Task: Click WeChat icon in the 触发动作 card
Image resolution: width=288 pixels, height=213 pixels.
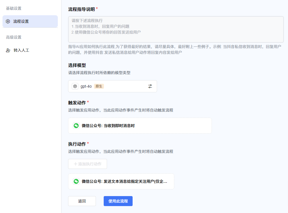Action: click(x=76, y=126)
